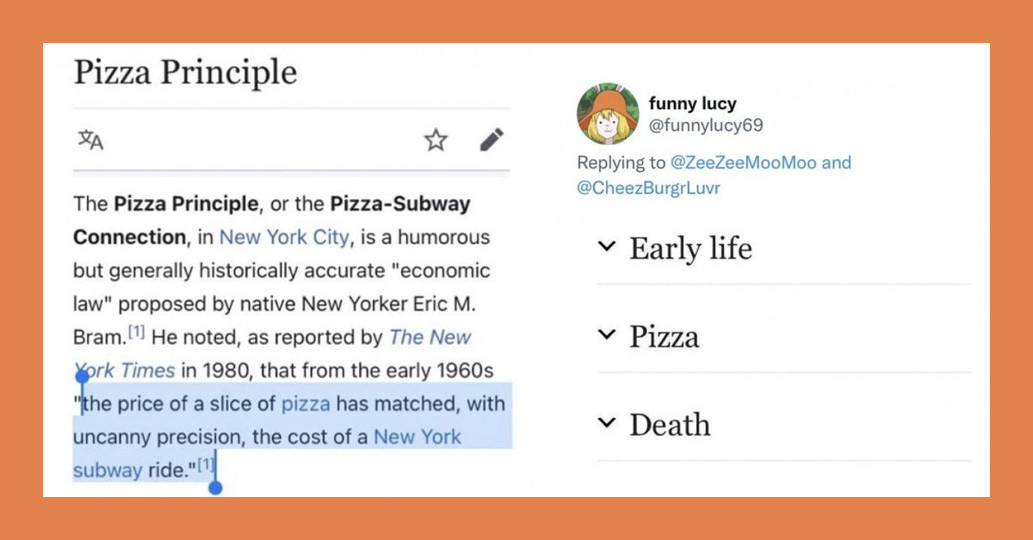Follow The New York Times link
The width and height of the screenshot is (1033, 540).
click(429, 337)
